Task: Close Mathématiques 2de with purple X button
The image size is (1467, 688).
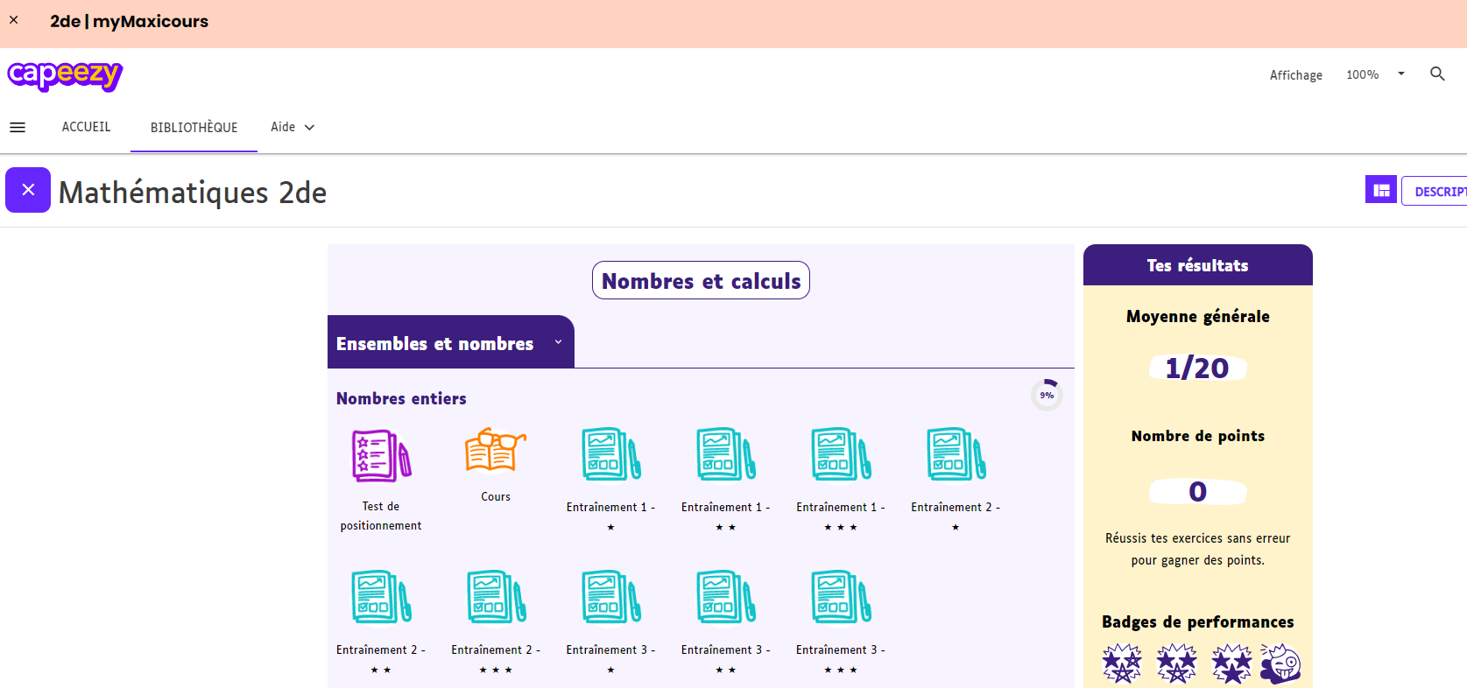Action: tap(28, 190)
